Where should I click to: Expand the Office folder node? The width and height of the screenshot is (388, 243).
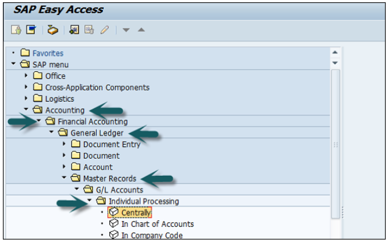25,76
